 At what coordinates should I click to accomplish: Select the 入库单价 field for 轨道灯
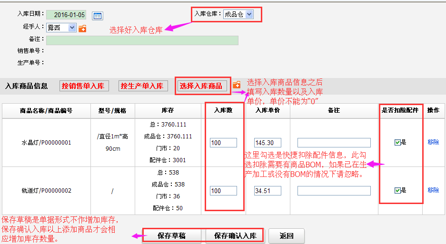tap(268, 191)
